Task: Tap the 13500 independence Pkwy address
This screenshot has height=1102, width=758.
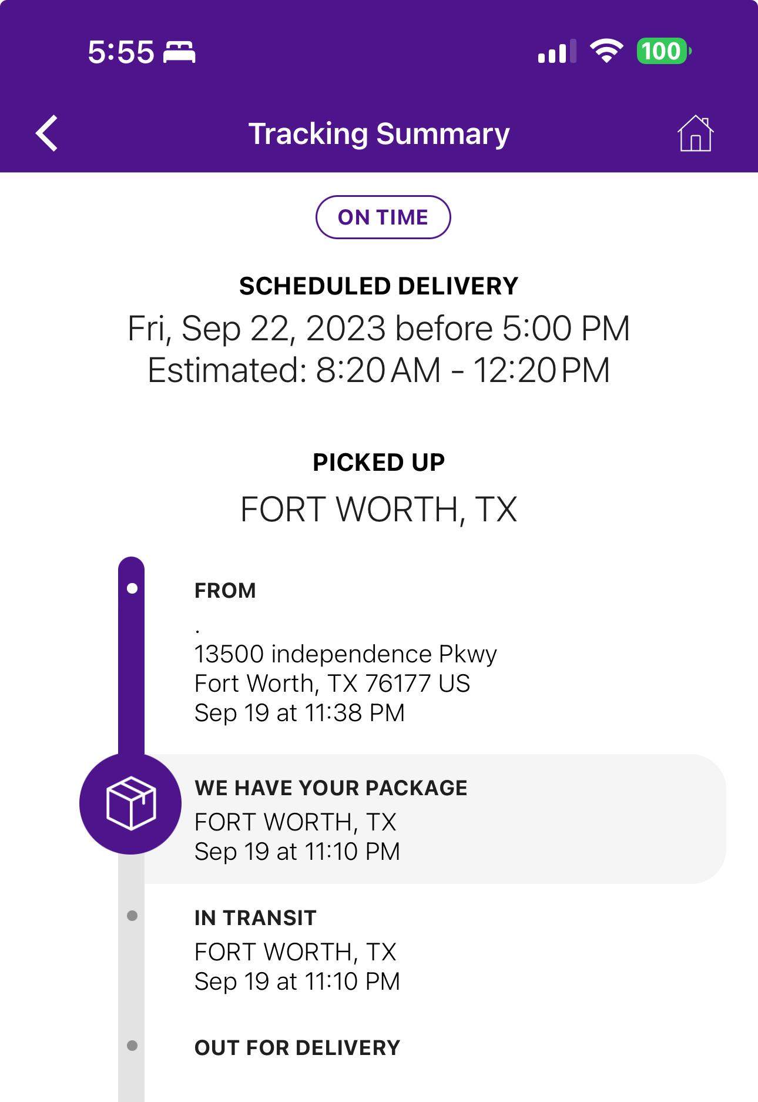Action: click(x=346, y=654)
